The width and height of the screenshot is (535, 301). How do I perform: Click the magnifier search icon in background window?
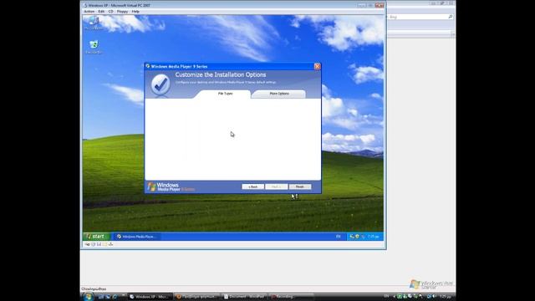[450, 17]
